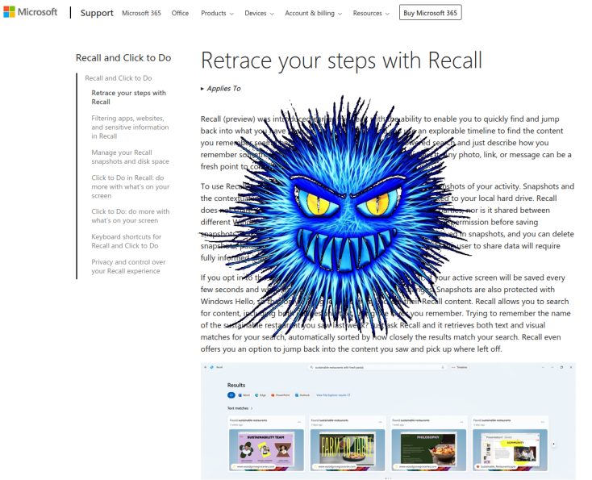Open 'Manage your Recall snapshots and disk space'

(130, 157)
